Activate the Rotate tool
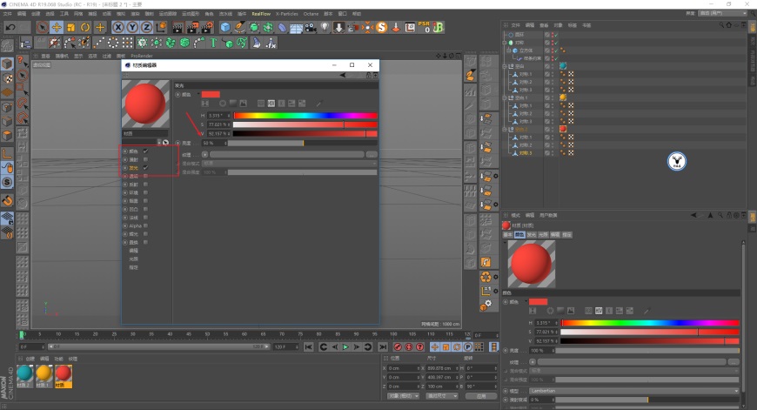Screen dimensions: 757x410 (x=85, y=28)
